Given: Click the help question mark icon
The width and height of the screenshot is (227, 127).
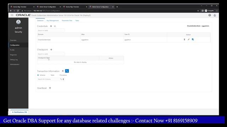Looking at the screenshot, I should point(210,15).
